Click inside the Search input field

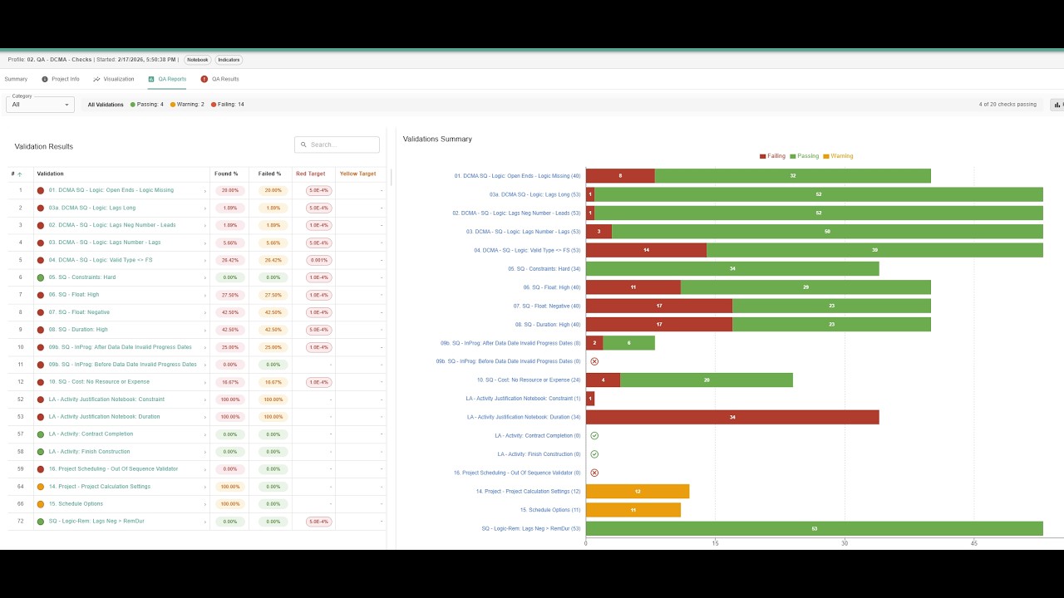(337, 145)
